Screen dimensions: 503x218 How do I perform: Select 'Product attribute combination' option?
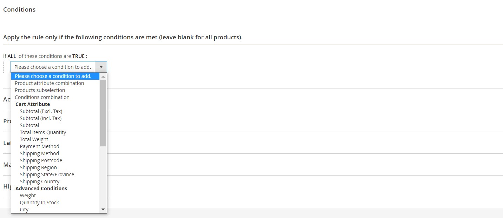tap(49, 83)
